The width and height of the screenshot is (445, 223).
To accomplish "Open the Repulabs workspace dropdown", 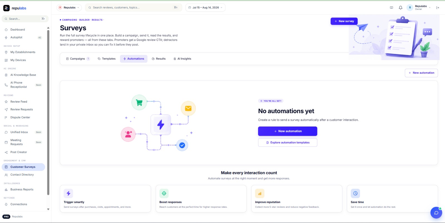I will [x=69, y=8].
